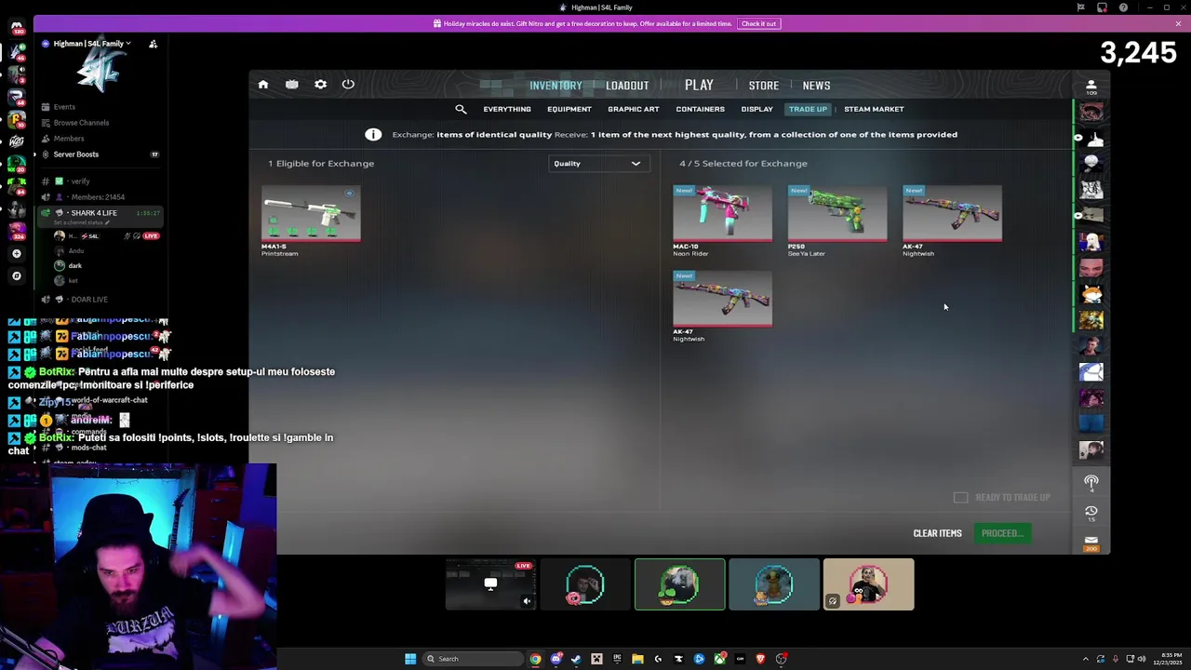The image size is (1191, 670).
Task: Open the Xbox app in taskbar
Action: point(719,659)
